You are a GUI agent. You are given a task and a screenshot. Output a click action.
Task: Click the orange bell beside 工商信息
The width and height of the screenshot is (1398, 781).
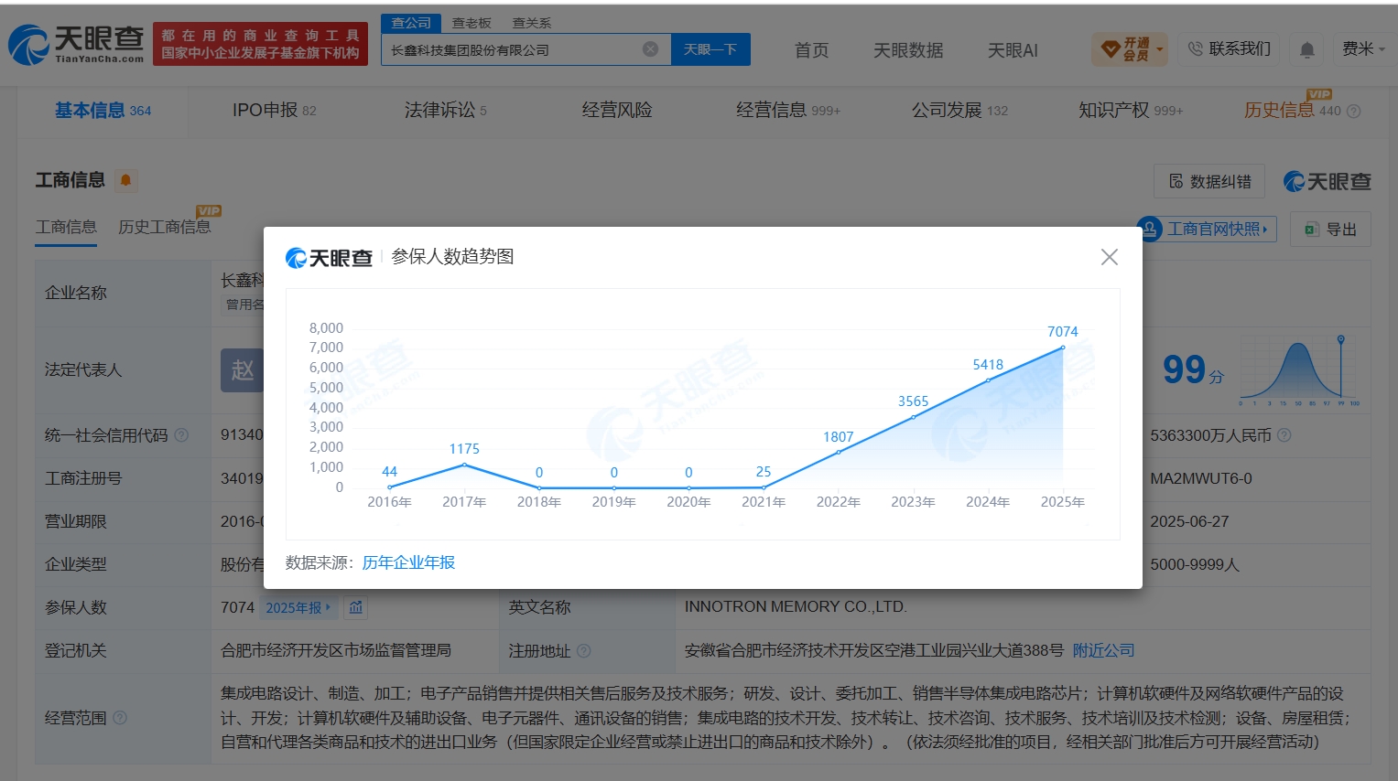point(126,180)
